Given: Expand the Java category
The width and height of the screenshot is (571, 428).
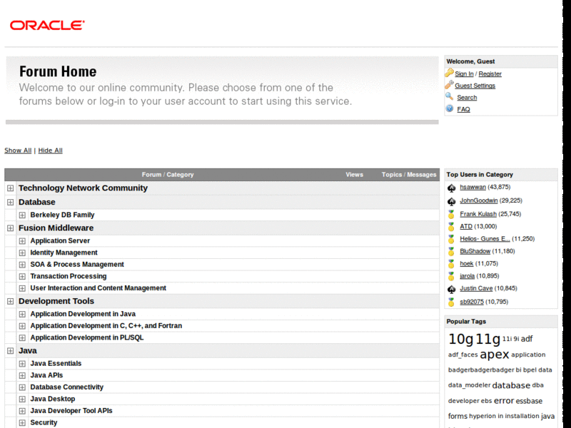Looking at the screenshot, I should click(10, 351).
